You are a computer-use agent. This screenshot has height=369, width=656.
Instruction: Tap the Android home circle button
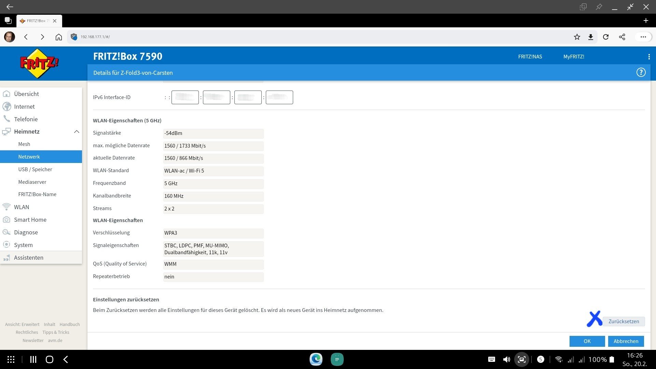click(x=50, y=359)
